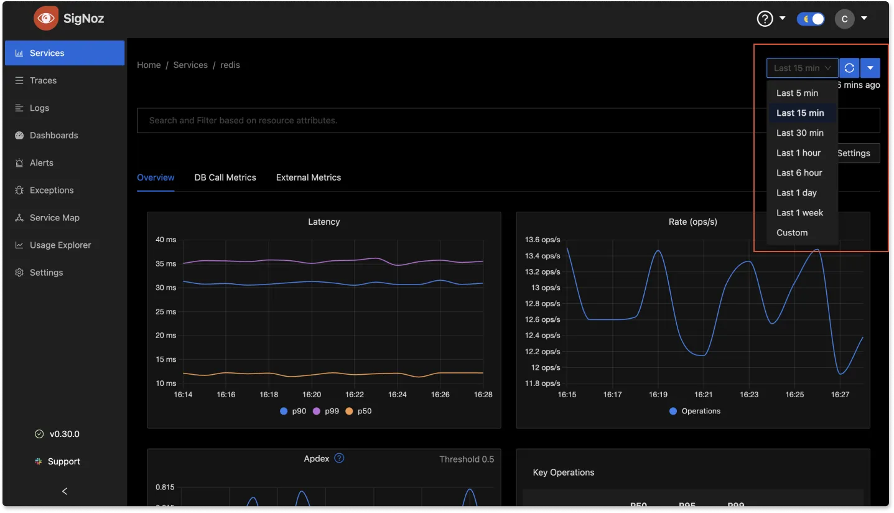Select Last 5 min option
This screenshot has width=894, height=513.
[x=802, y=93]
